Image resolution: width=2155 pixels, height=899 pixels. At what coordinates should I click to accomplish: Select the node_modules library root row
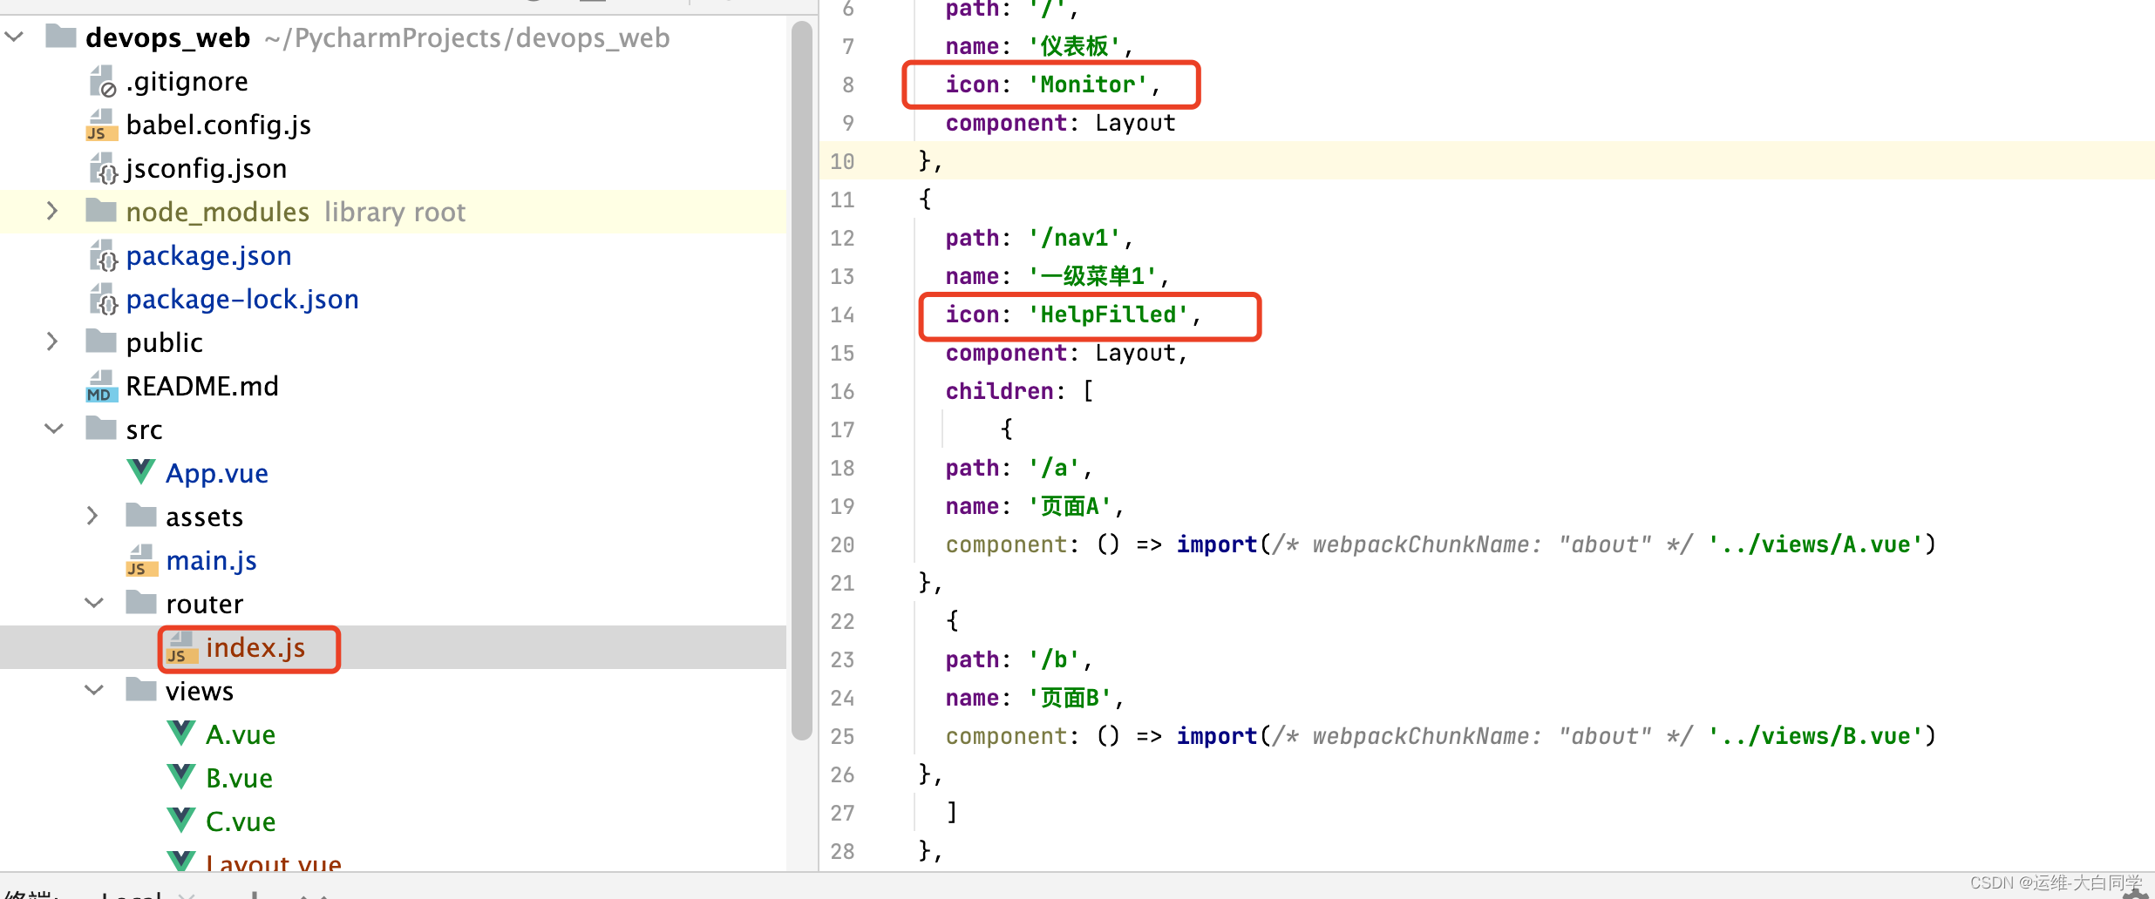tap(392, 212)
